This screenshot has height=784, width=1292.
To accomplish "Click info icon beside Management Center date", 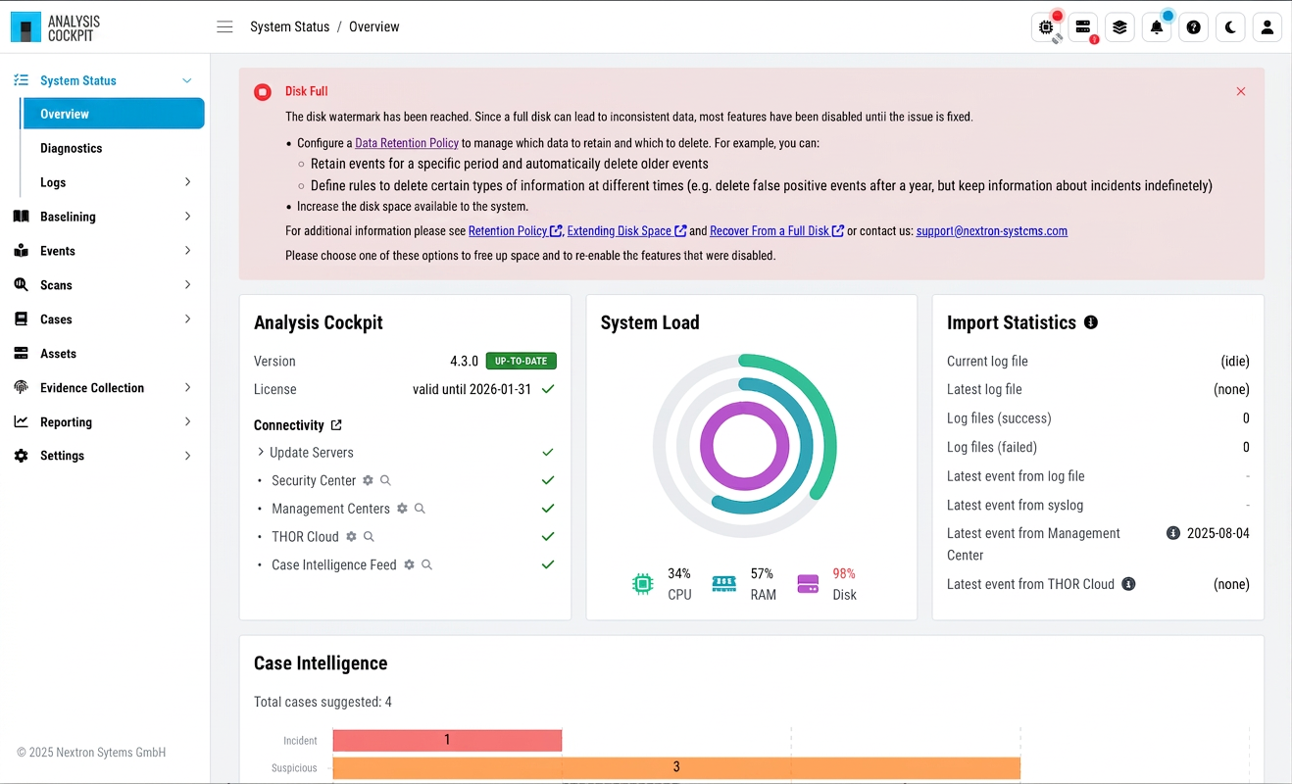I will [1172, 533].
